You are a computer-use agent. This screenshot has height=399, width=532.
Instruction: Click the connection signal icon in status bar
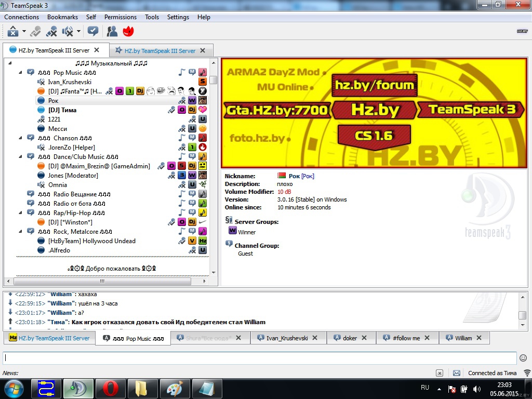click(527, 373)
